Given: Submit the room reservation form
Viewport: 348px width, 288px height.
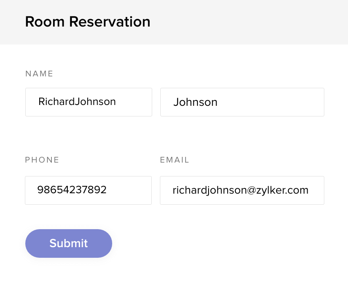Looking at the screenshot, I should pos(69,243).
